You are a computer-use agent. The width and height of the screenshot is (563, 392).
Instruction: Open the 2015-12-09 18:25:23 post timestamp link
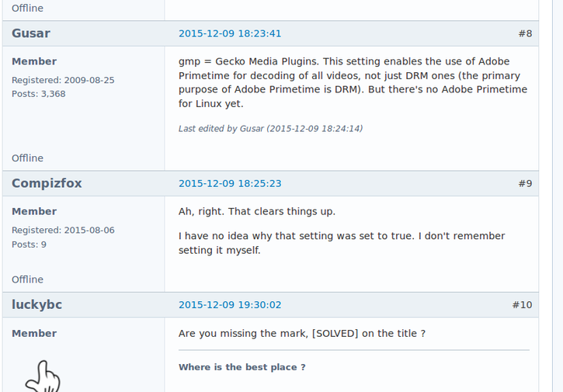click(230, 183)
